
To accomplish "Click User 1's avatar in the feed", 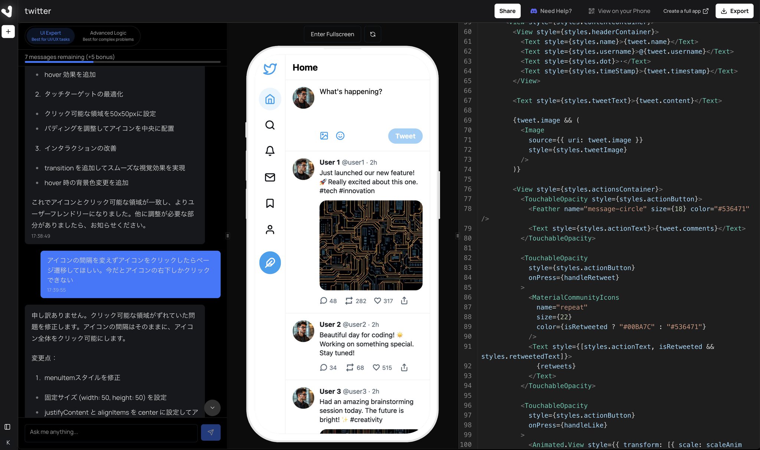I will [304, 169].
